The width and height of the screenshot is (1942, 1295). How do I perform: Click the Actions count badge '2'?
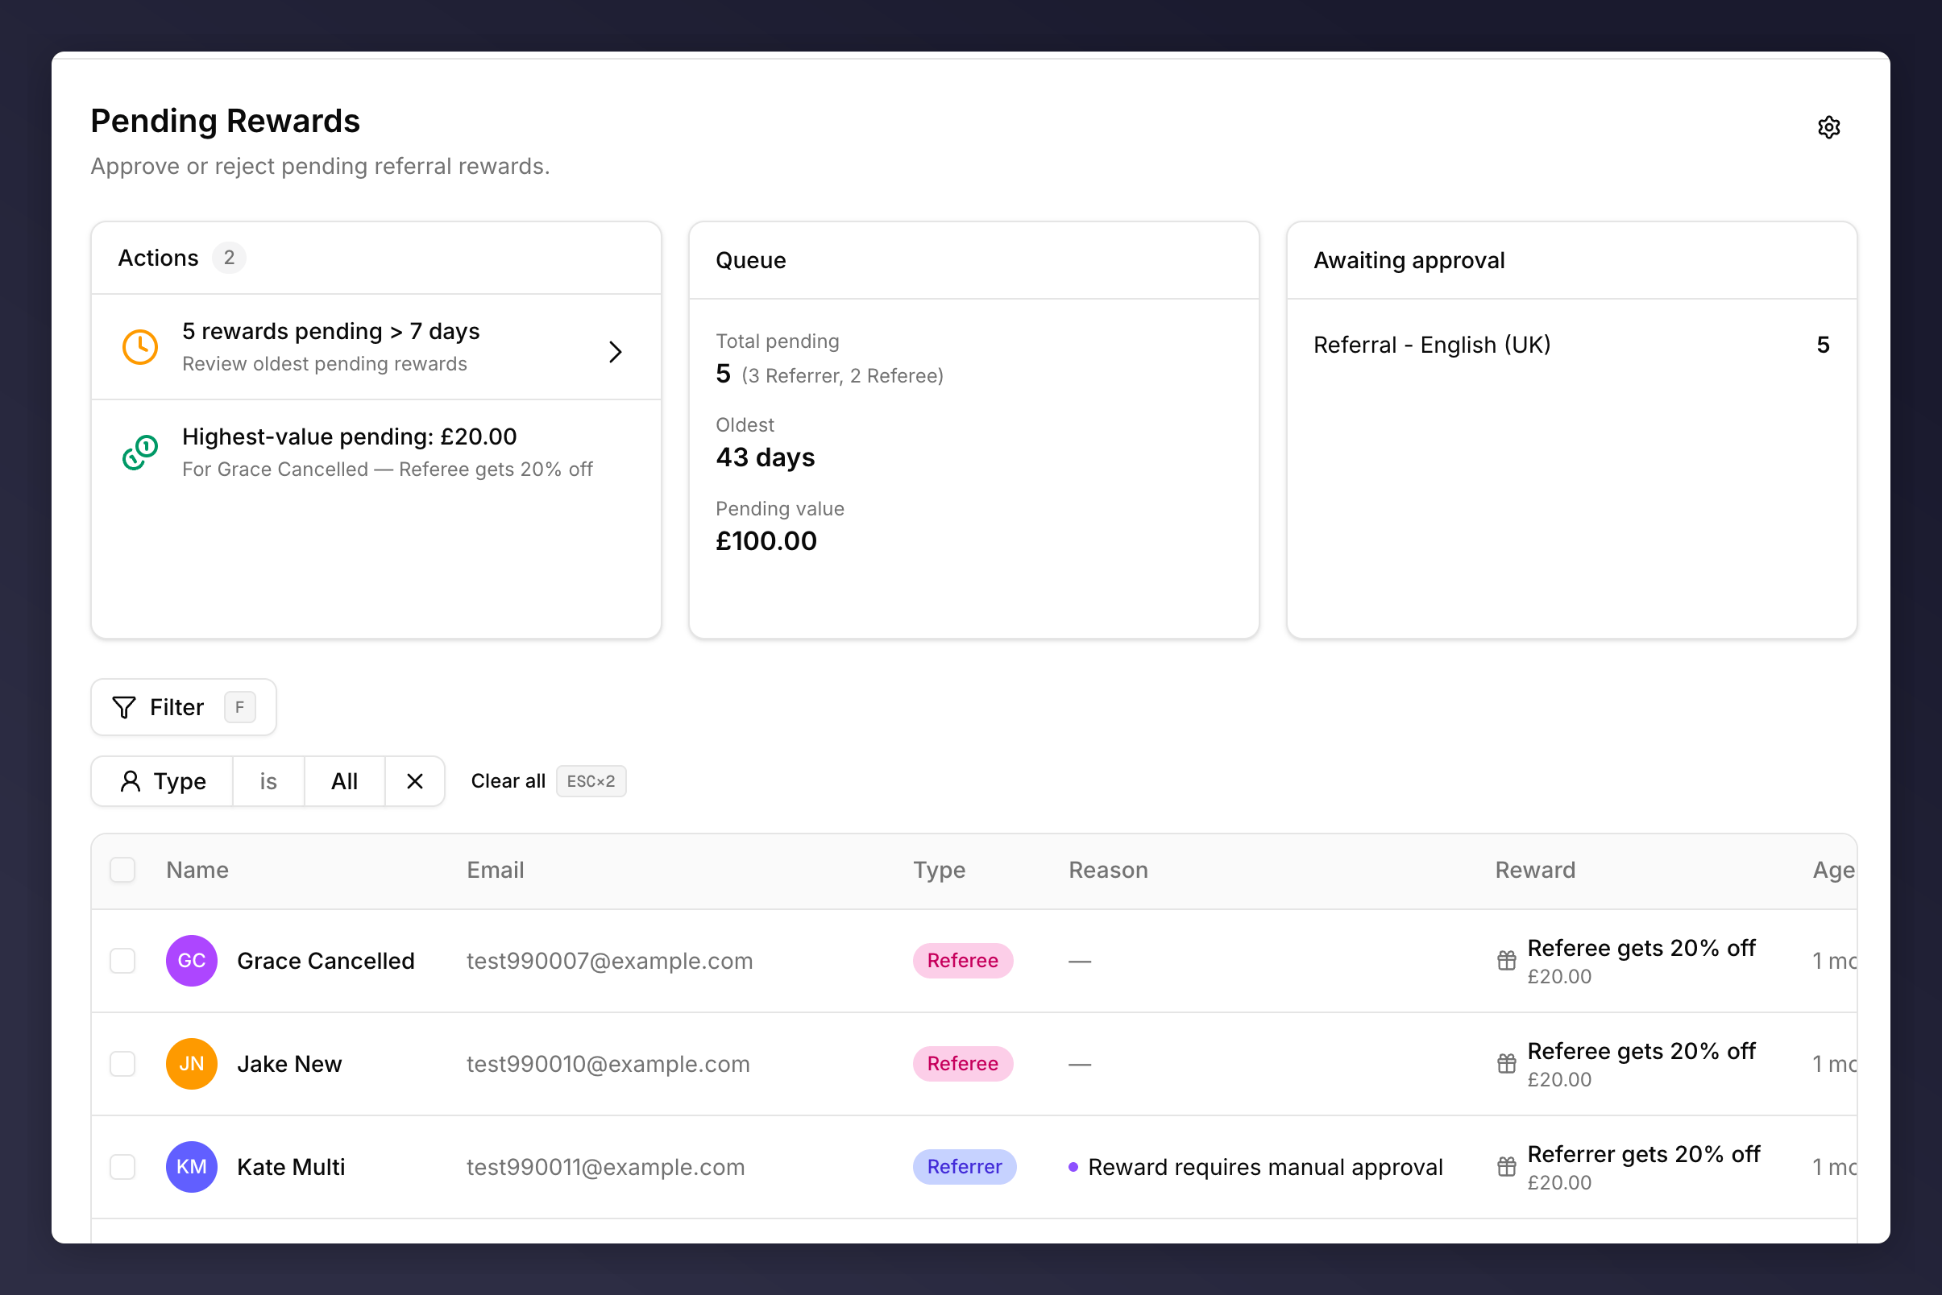pyautogui.click(x=229, y=258)
